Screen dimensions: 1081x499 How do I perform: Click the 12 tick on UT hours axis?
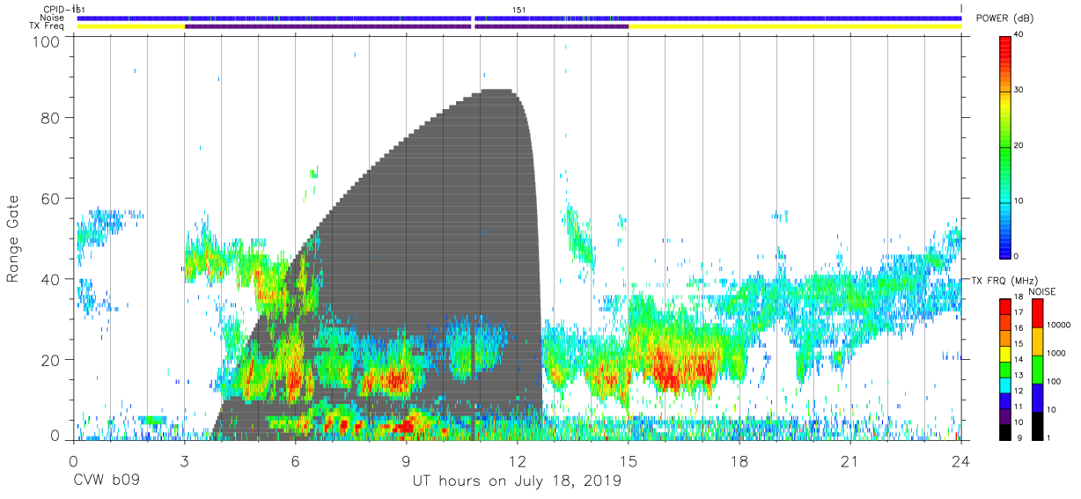(518, 460)
